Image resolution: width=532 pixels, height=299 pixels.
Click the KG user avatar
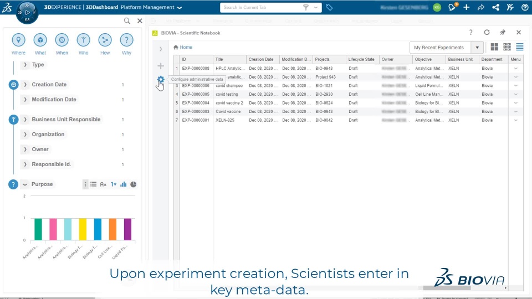pos(437,7)
